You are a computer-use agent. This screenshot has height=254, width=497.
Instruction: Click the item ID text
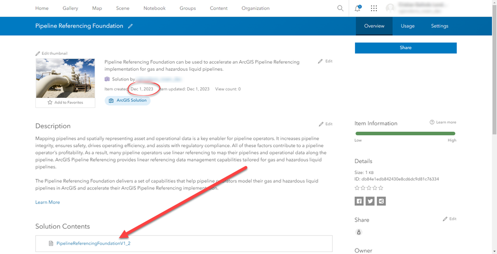click(x=396, y=179)
